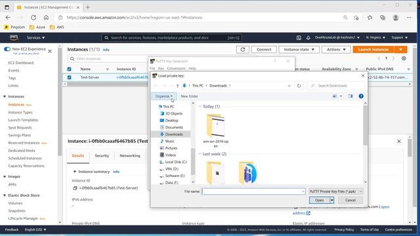420x236 pixels.
Task: Switch to the Security tab
Action: tap(102, 156)
